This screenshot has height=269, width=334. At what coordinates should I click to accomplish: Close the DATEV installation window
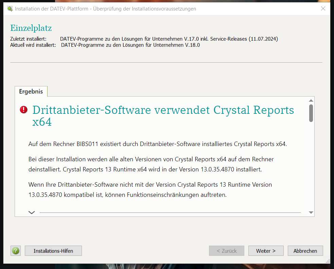coord(323,8)
